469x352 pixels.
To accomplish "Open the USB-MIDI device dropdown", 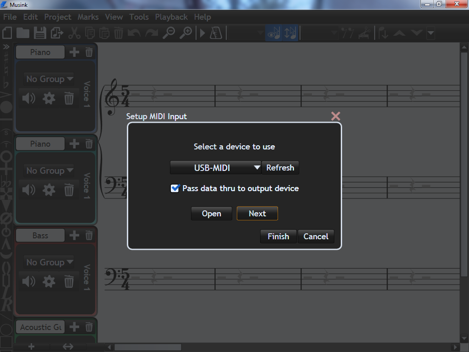I will coord(215,167).
